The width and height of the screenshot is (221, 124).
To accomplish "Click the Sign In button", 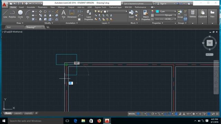I will pyautogui.click(x=163, y=4).
